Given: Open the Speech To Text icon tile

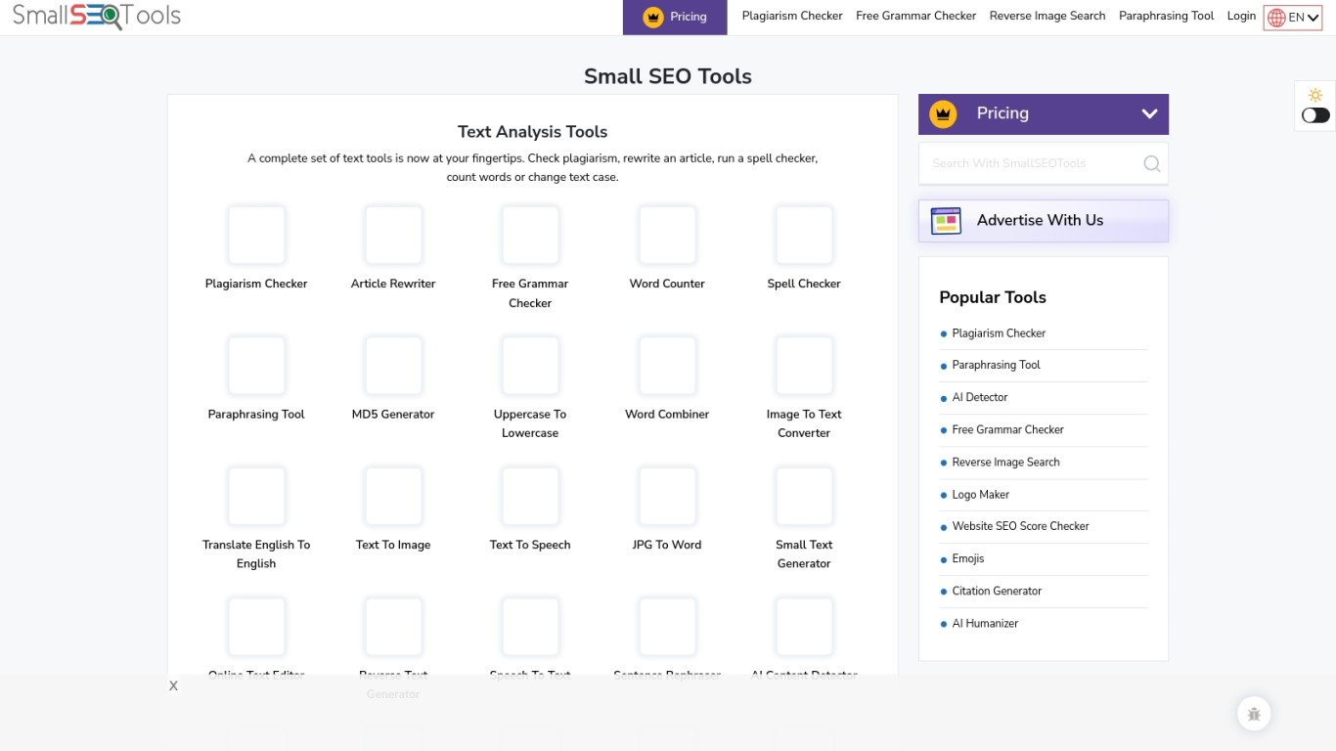Looking at the screenshot, I should 530,627.
